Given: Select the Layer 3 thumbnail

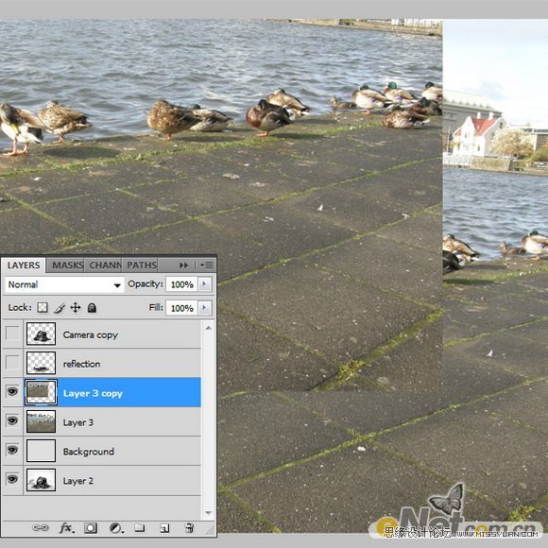Looking at the screenshot, I should 41,421.
